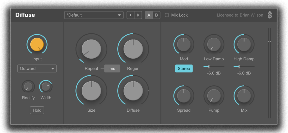Go to the previous preset arrow
Viewport: 288px width, 133px height.
tap(130, 15)
